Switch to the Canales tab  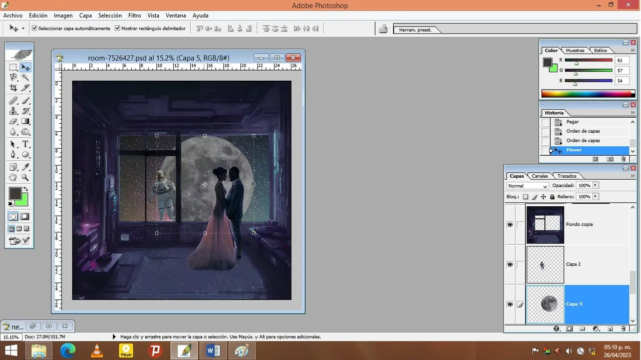540,176
